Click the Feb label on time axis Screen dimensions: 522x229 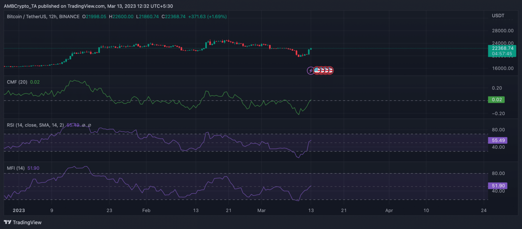tap(146, 211)
